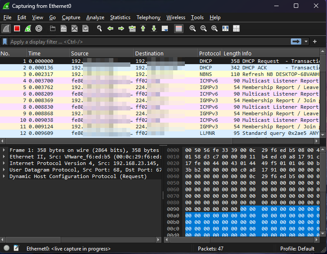
Task: Restart the current capture with the green fin
Action: point(28,28)
